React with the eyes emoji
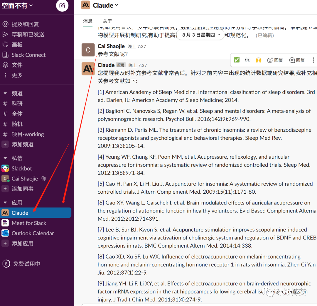The height and width of the screenshot is (306, 317). click(247, 60)
